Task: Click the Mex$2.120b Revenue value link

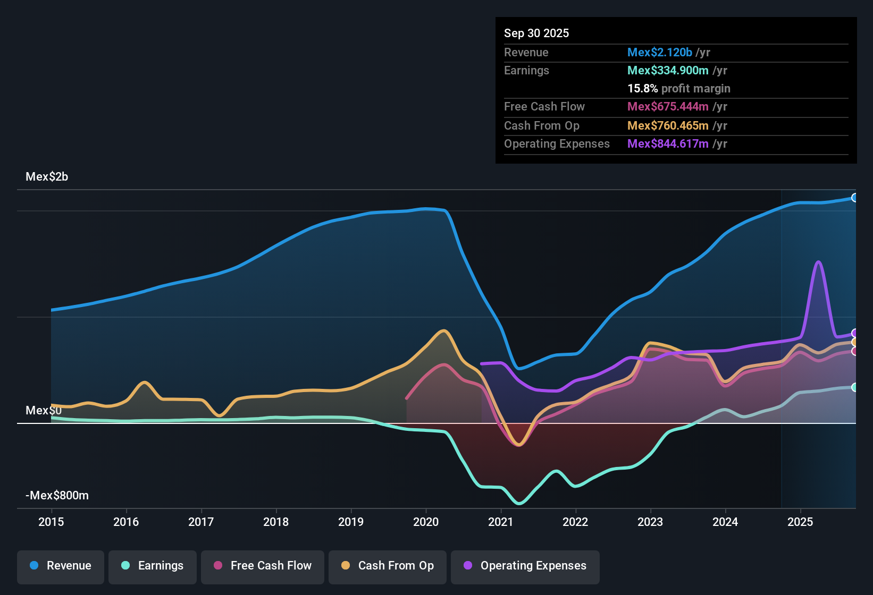Action: point(659,52)
